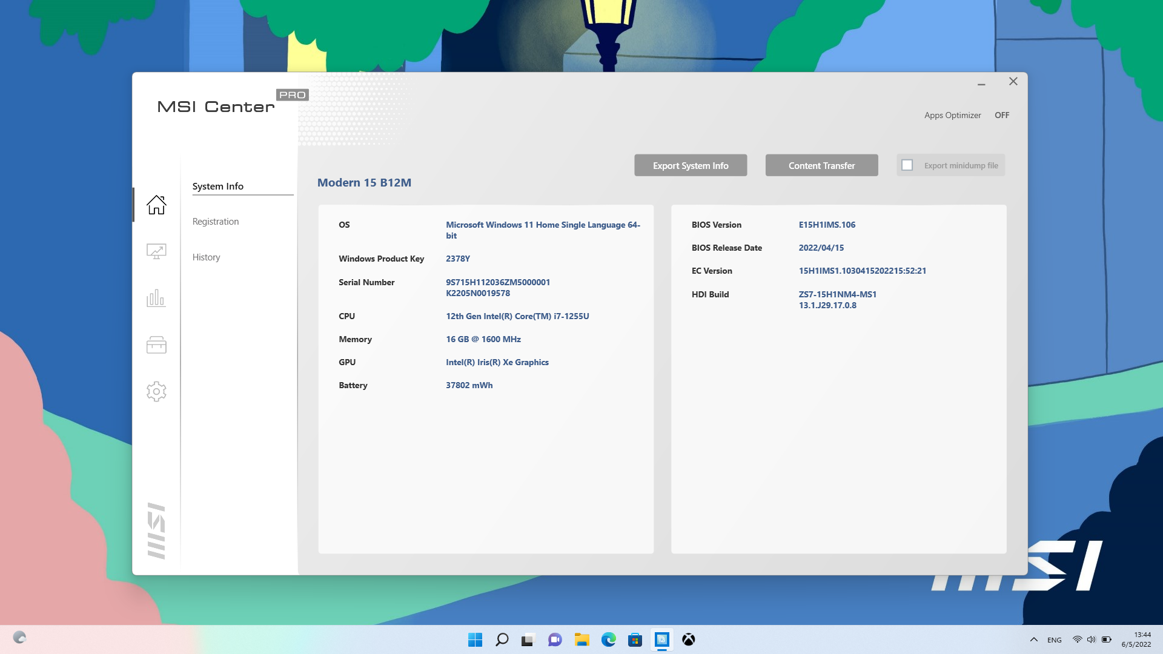This screenshot has height=654, width=1163.
Task: Open MSI Center settings gear icon
Action: point(156,392)
